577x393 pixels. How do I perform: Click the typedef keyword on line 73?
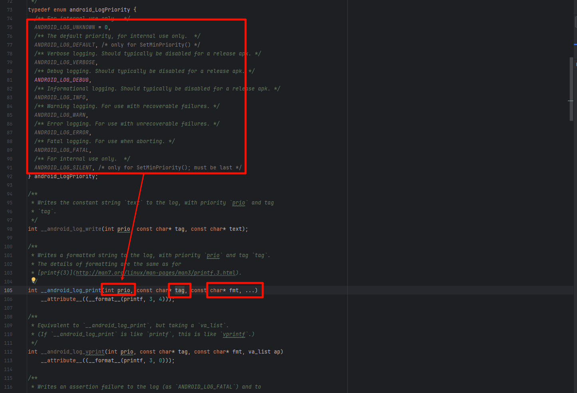click(x=39, y=10)
